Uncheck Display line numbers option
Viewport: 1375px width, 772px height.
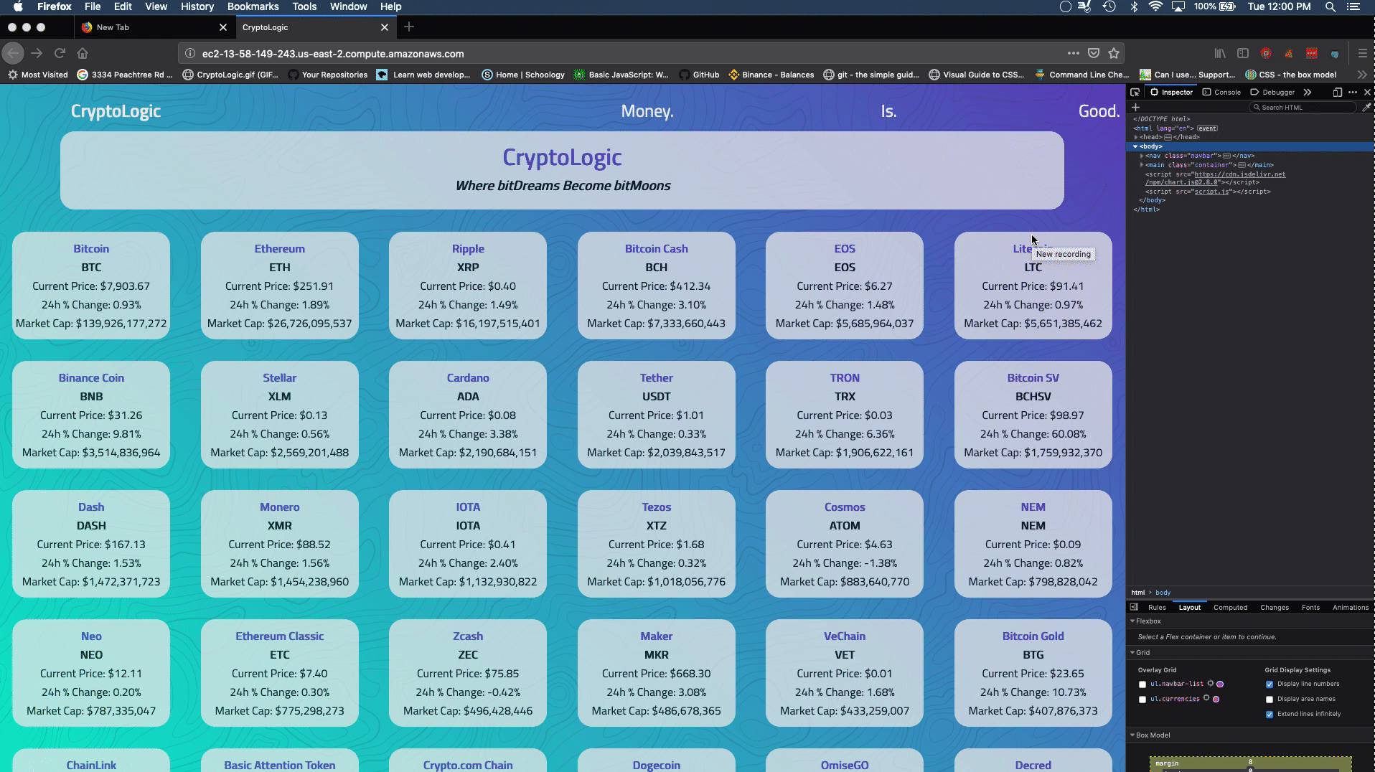1270,684
